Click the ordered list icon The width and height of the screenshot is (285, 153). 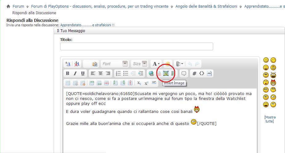pyautogui.click(x=118, y=73)
